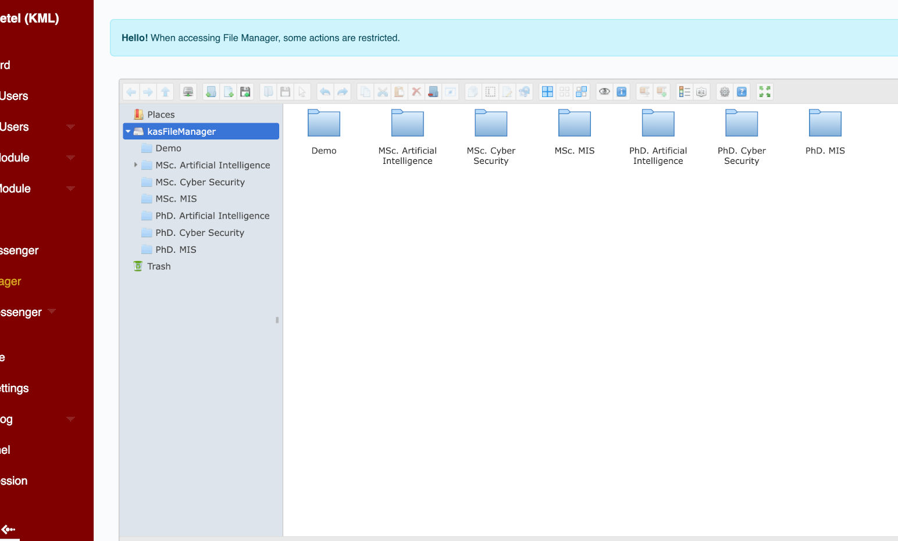This screenshot has height=541, width=898.
Task: Collapse the kasFileManager root arrow
Action: coord(128,131)
